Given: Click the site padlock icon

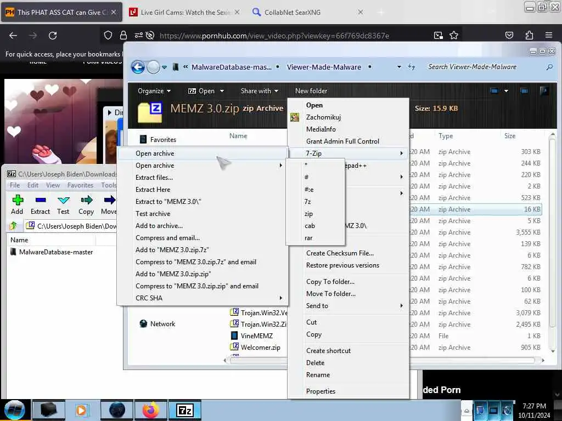Looking at the screenshot, I should point(123,36).
